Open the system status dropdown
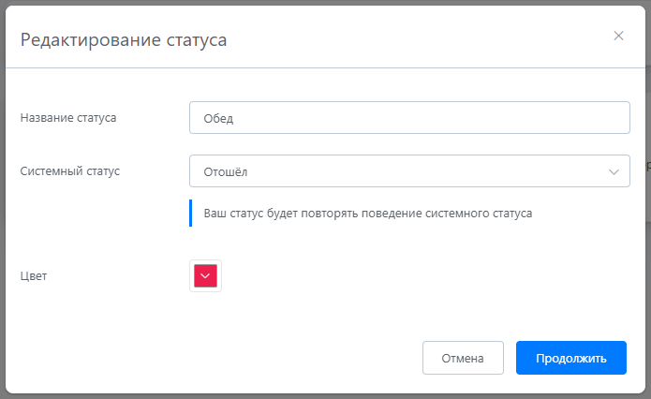Image resolution: width=651 pixels, height=399 pixels. [x=408, y=171]
